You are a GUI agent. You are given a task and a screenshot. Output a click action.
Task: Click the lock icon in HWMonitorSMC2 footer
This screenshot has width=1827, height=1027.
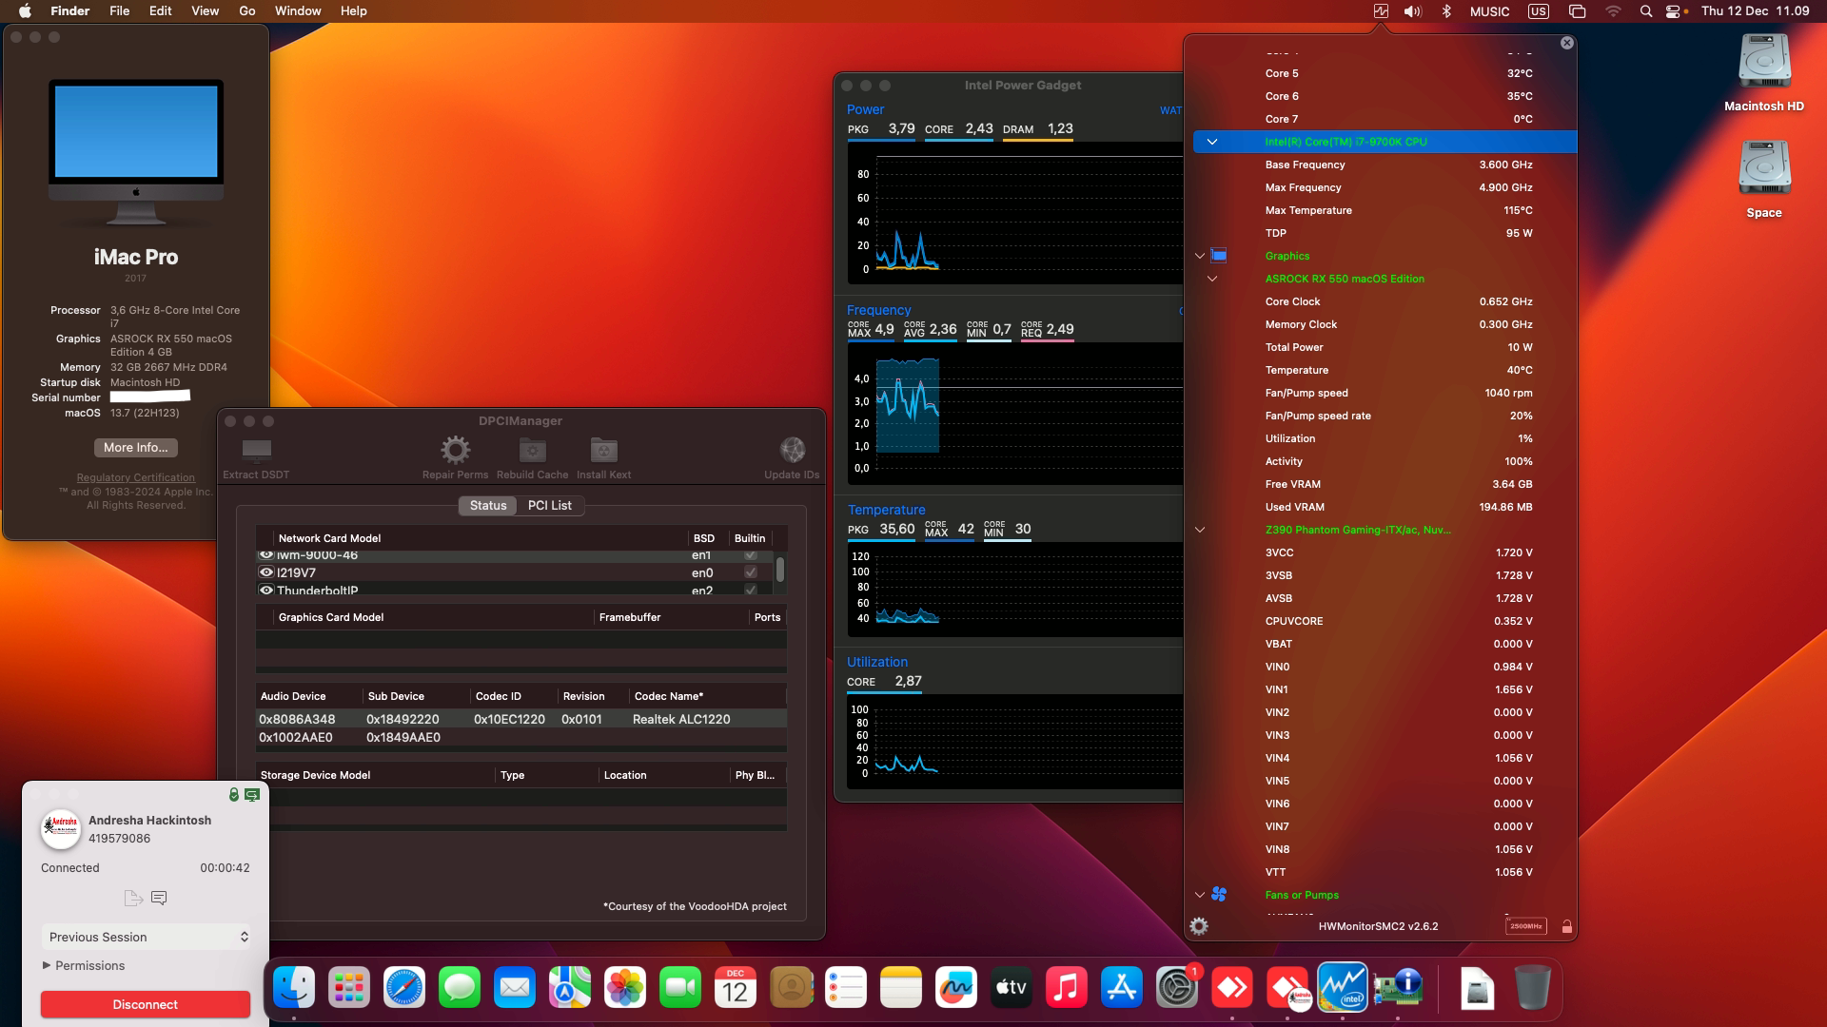[1565, 925]
